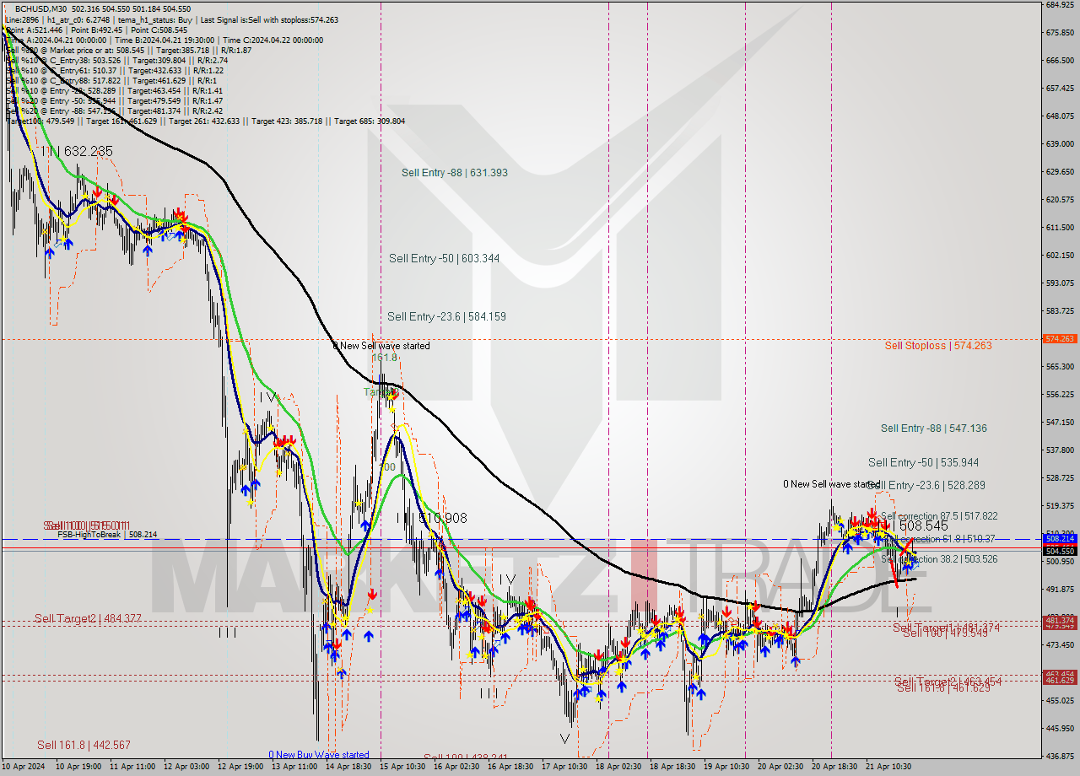
Task: Click the '10 Apr 2024' time axis label
Action: pos(24,768)
